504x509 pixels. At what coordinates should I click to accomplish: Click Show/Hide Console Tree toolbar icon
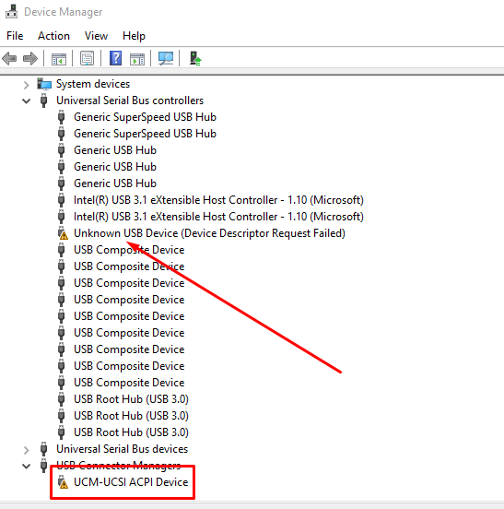coord(59,59)
